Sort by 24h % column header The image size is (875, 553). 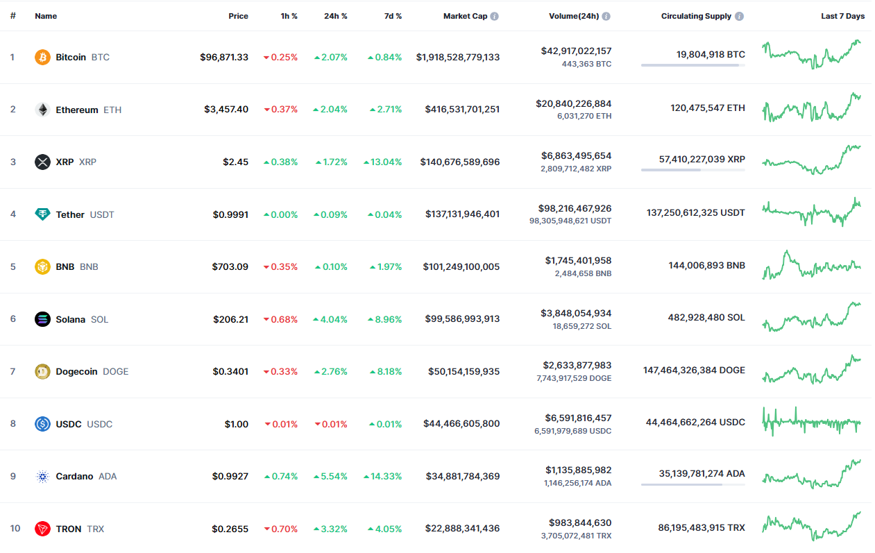pos(336,16)
